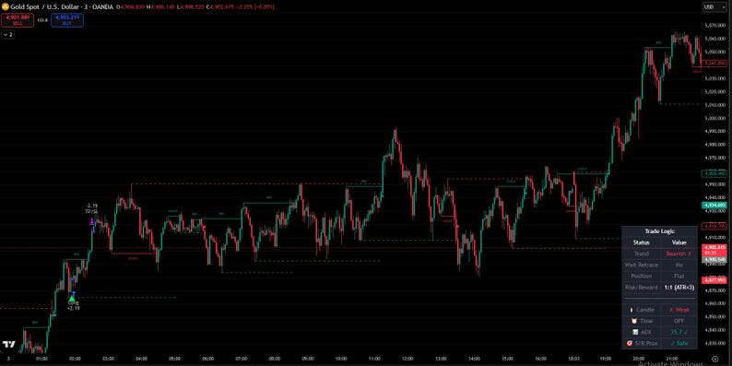Click the 'Bearish X' trend value
The width and height of the screenshot is (732, 366).
coord(679,254)
